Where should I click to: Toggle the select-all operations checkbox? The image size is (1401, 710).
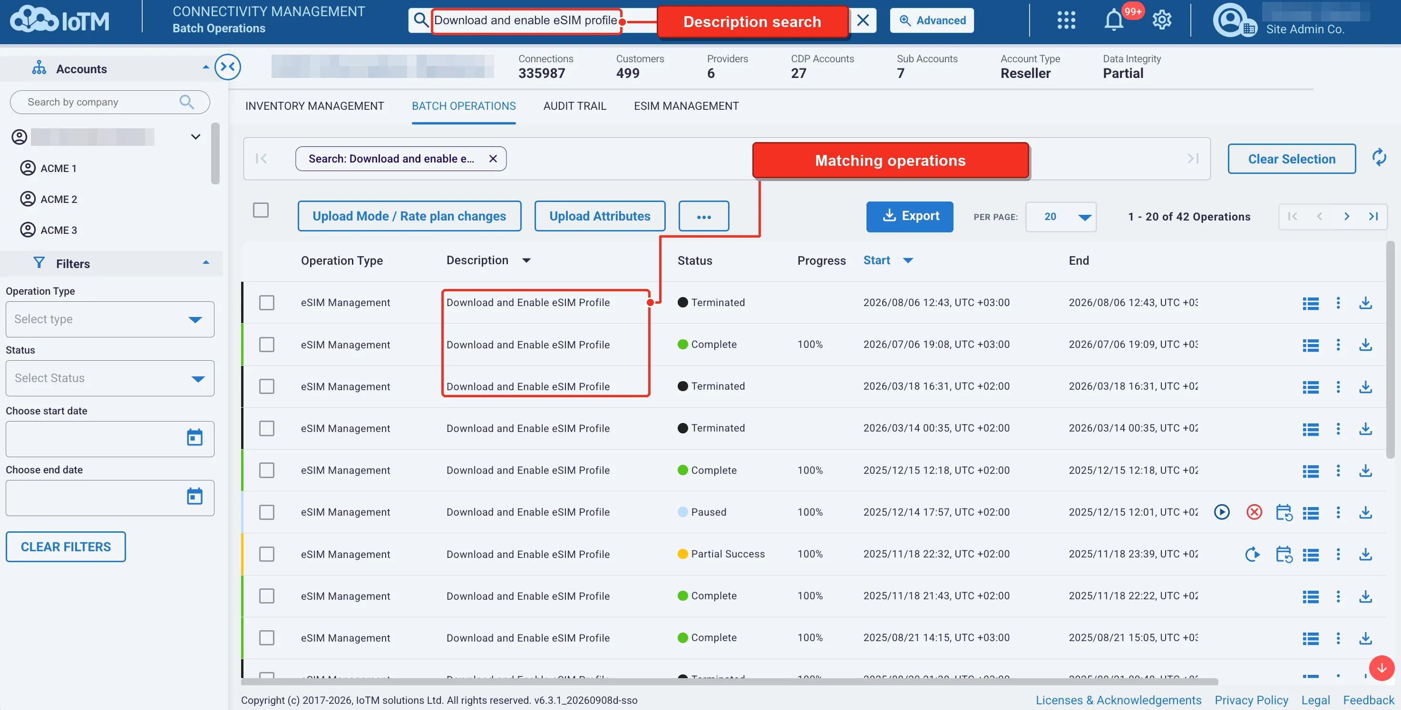[261, 210]
